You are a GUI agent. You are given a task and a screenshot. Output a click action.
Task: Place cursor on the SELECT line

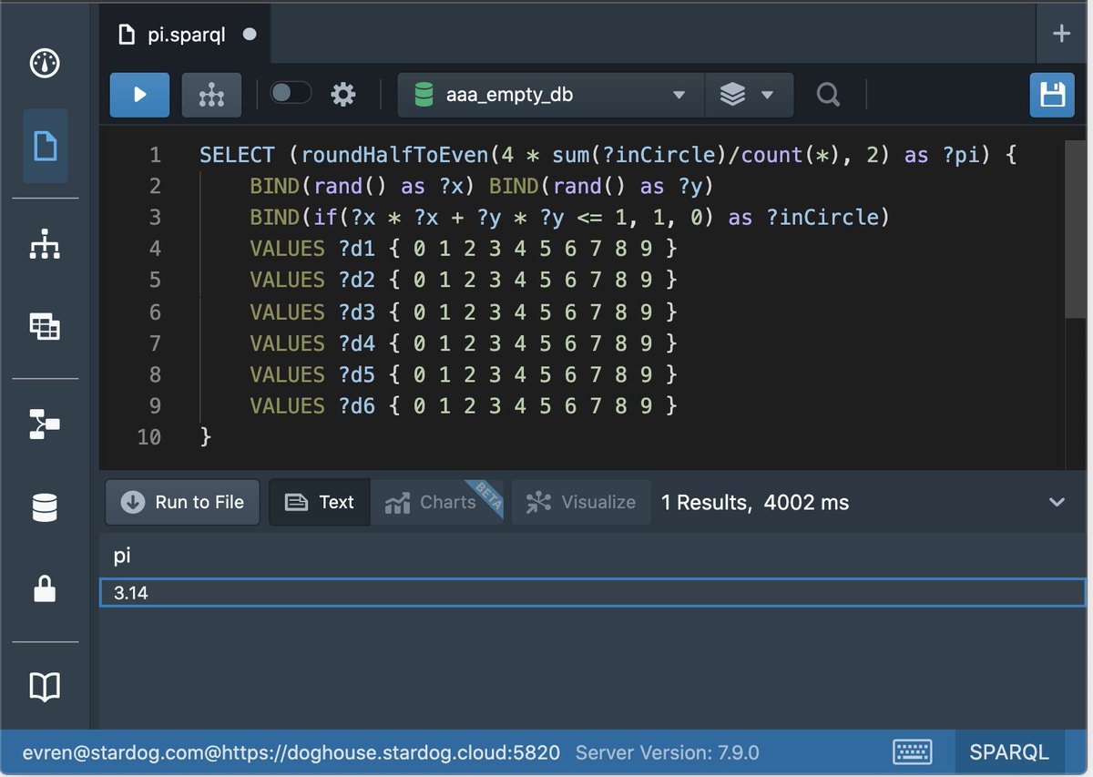pos(608,155)
